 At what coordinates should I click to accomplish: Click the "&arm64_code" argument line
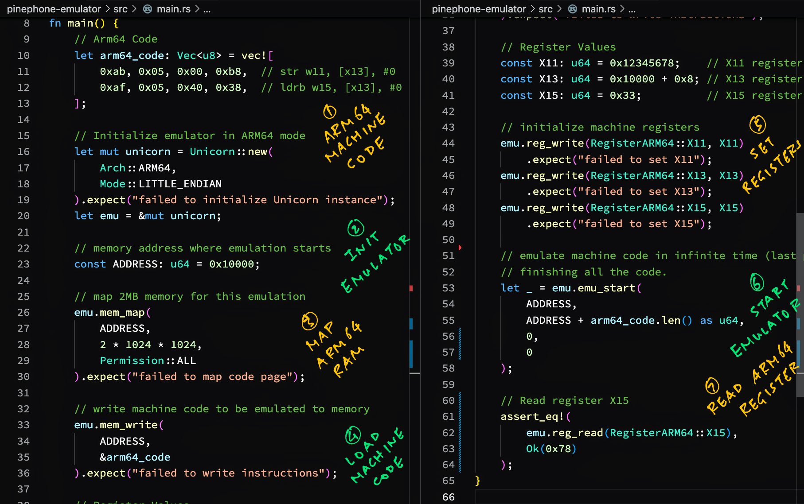(x=135, y=457)
